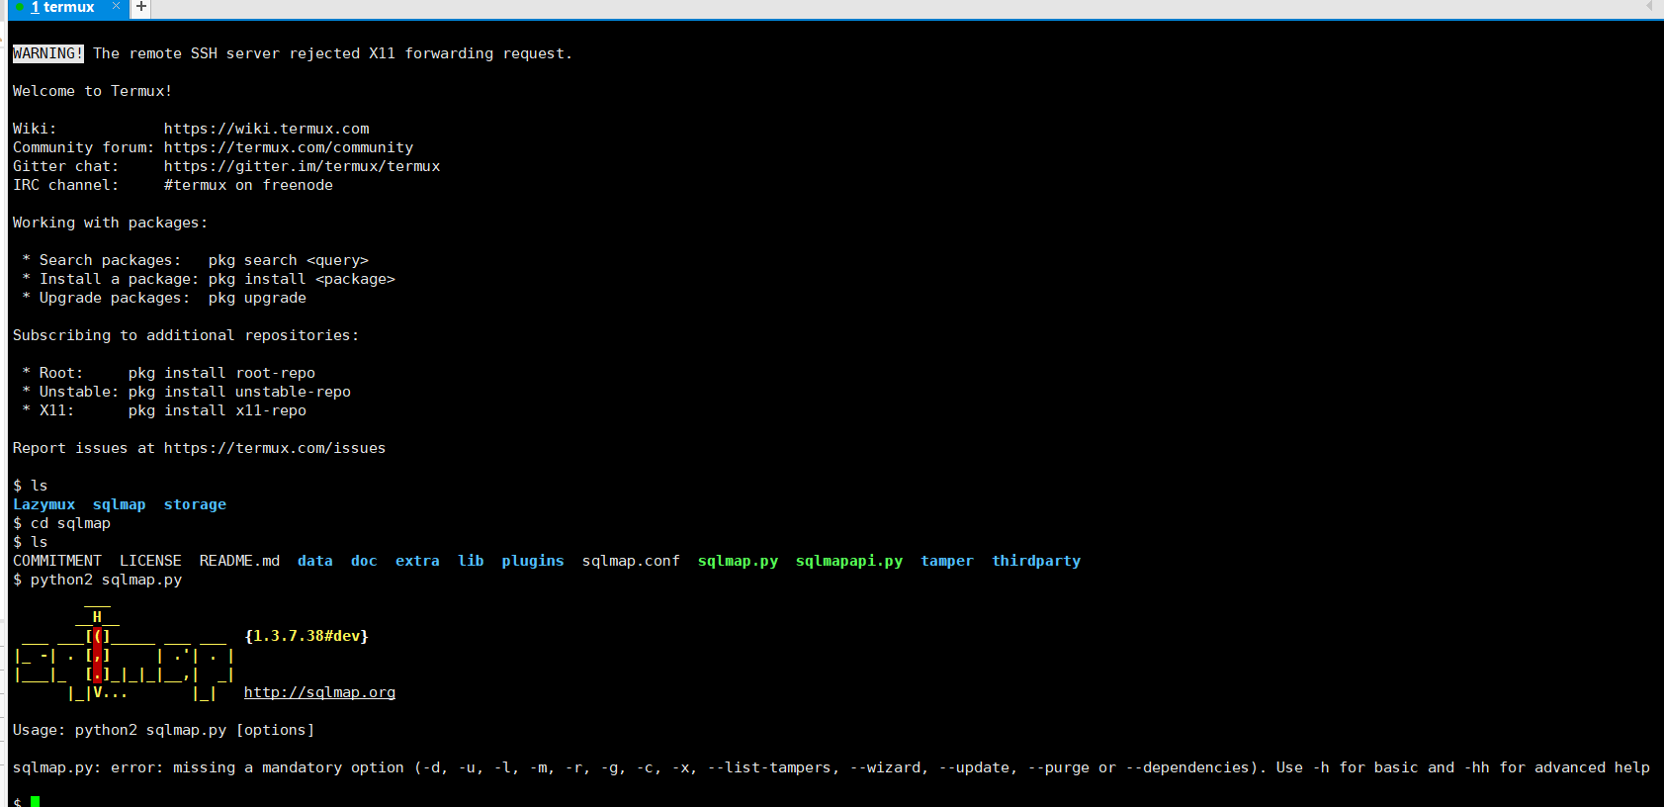Viewport: 1664px width, 807px height.
Task: Click the COMMITMENT file name
Action: (56, 561)
